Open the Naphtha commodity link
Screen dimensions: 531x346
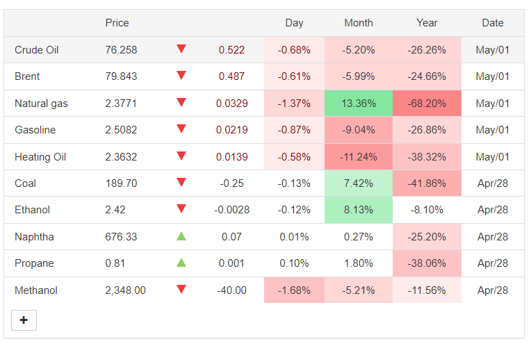(x=34, y=237)
